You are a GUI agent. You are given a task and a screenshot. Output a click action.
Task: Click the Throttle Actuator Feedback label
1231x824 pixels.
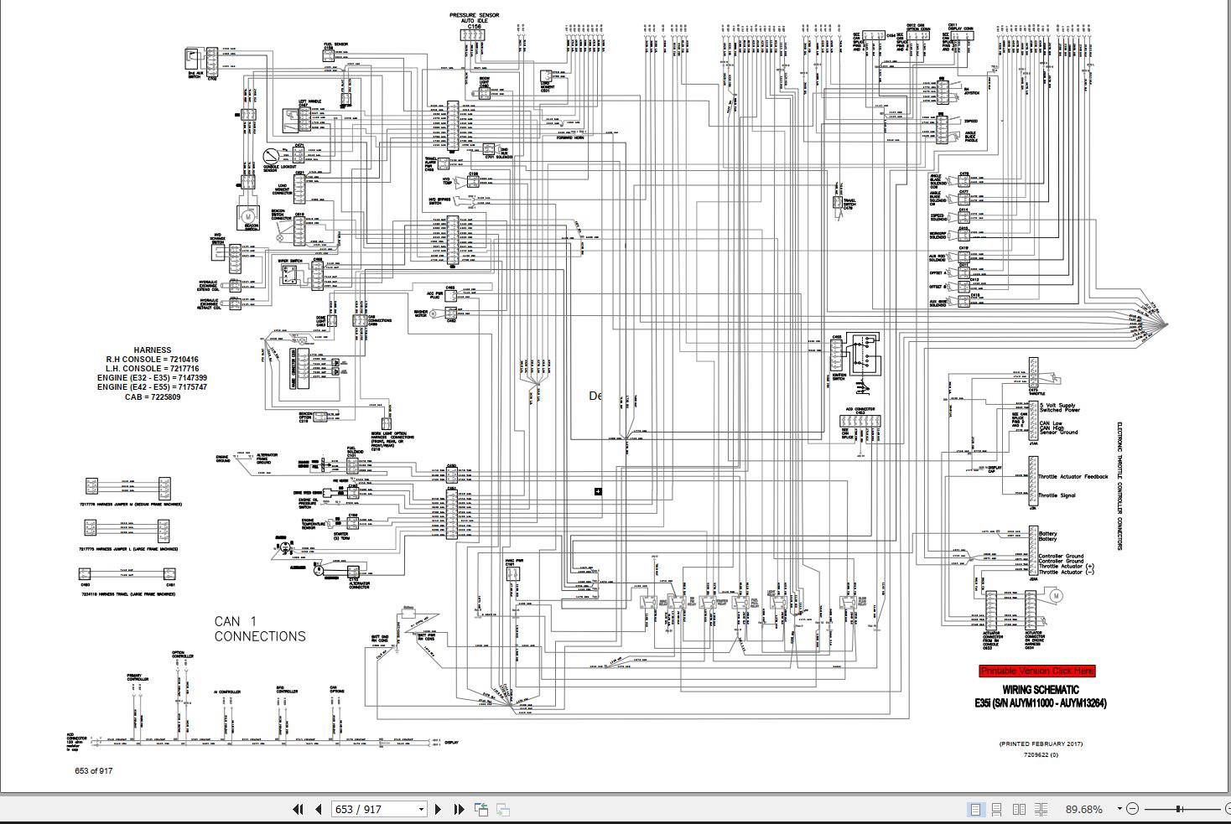(1073, 476)
